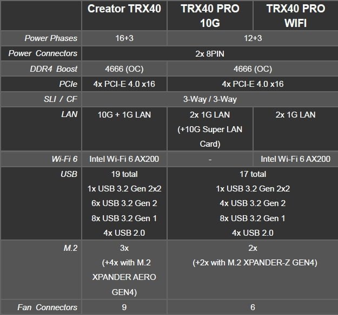Click the dash in the Wi-Fi 6 row
Image resolution: width=338 pixels, height=315 pixels.
(209, 159)
